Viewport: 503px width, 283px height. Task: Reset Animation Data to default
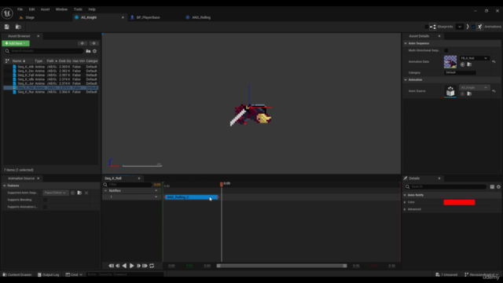coord(494,61)
